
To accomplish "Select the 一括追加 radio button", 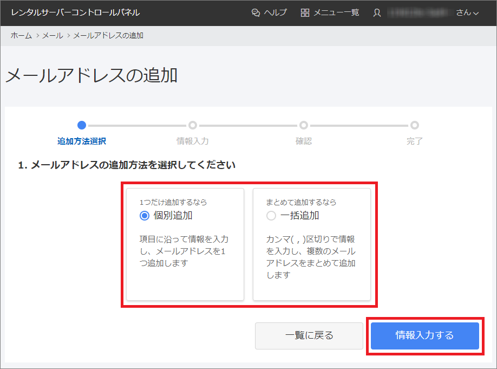I will point(271,216).
